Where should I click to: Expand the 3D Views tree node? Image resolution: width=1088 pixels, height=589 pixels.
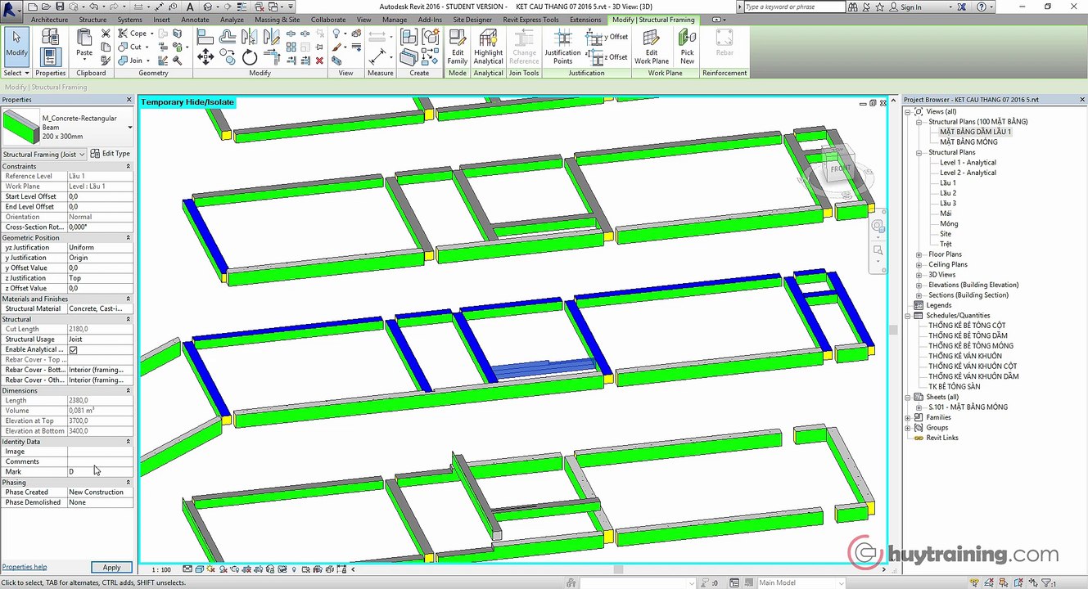pyautogui.click(x=919, y=275)
